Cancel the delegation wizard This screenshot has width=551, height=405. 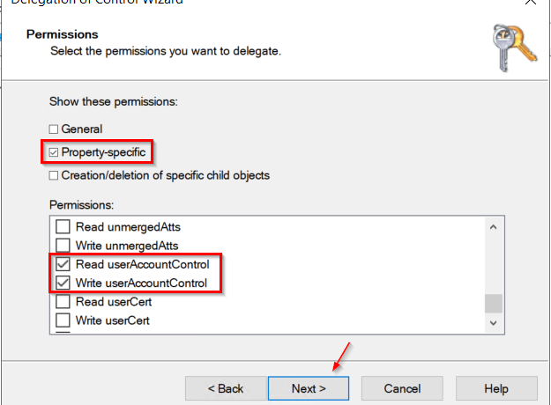[402, 388]
